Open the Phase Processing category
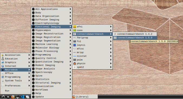The width and height of the screenshot is (183, 99). click(52, 51)
